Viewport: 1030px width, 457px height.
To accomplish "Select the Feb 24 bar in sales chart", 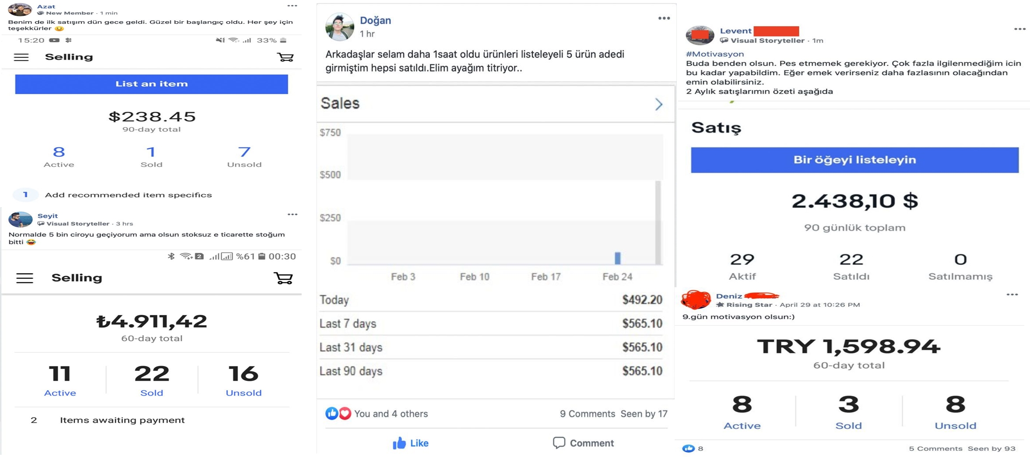I will pos(617,258).
